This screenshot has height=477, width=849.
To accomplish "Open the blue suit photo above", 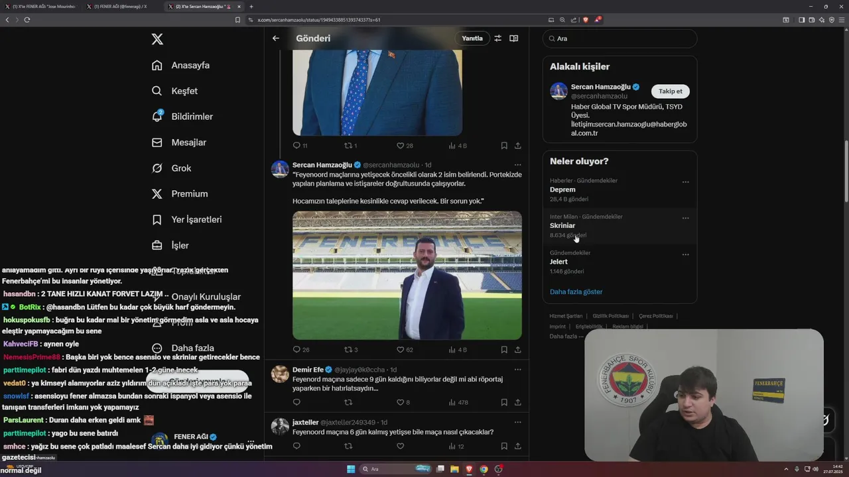I will pyautogui.click(x=377, y=93).
